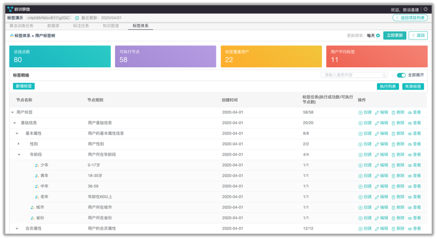437x239 pixels.
Task: Click the 省份 tree node name
Action: (40, 218)
